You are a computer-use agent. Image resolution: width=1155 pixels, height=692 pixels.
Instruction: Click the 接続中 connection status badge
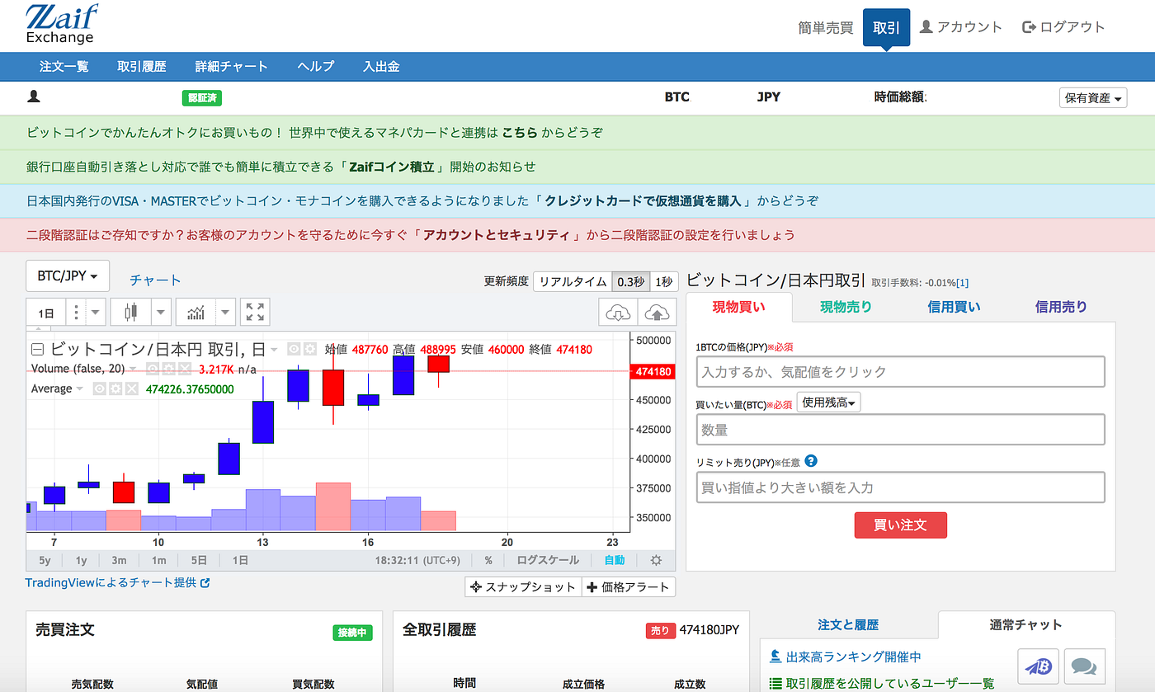(352, 633)
